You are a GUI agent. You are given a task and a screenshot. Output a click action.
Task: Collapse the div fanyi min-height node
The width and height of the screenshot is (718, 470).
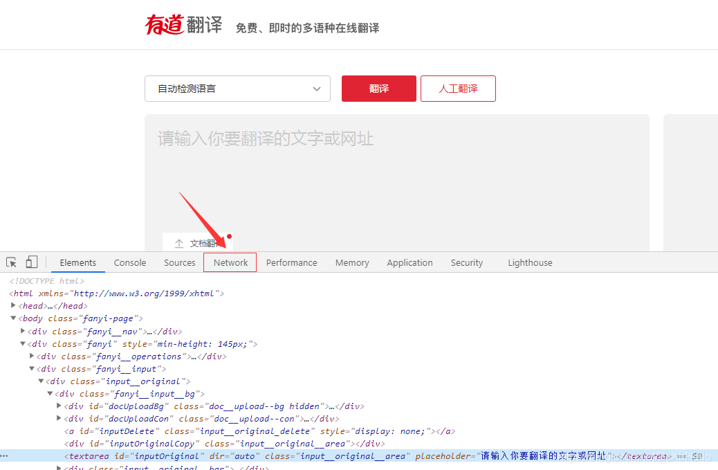(22, 343)
